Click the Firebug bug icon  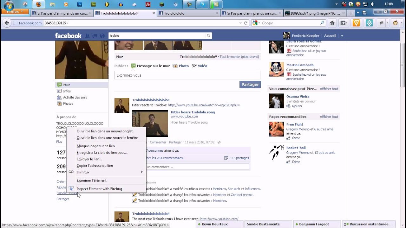click(x=382, y=23)
